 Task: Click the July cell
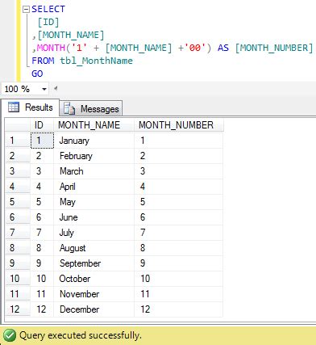(x=94, y=233)
